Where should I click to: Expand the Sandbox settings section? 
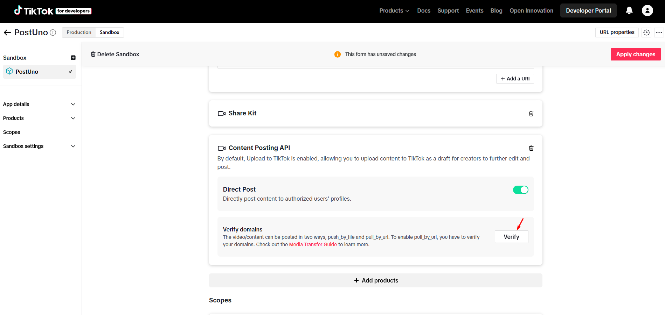[39, 146]
